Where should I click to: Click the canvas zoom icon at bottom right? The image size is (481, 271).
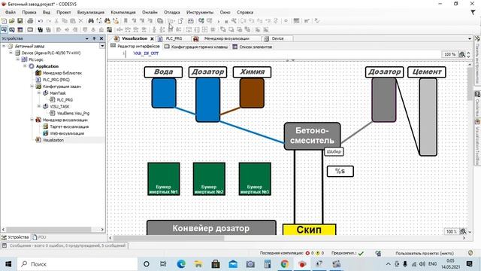pos(463,231)
